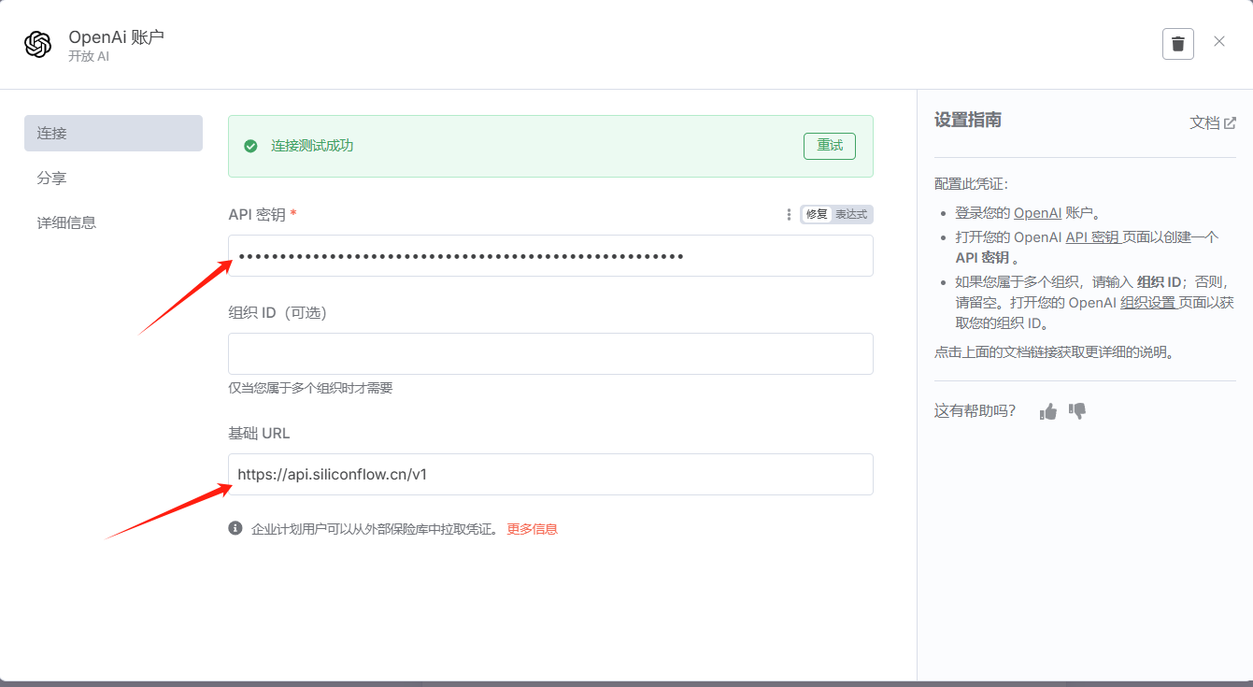Click the green success check icon
The height and width of the screenshot is (687, 1253).
pyautogui.click(x=250, y=146)
